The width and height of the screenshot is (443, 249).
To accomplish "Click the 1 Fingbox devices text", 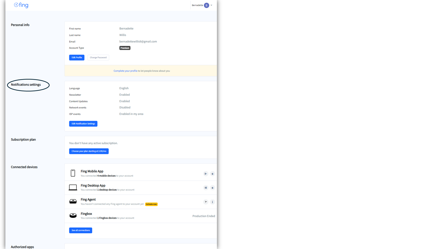I will click(x=107, y=218).
